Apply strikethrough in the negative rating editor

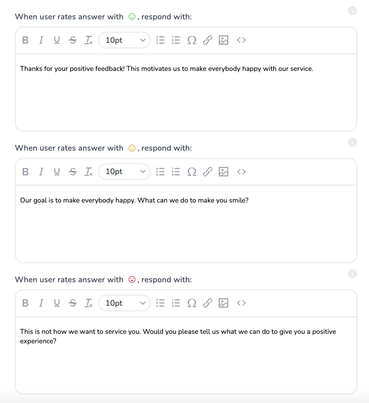(73, 303)
